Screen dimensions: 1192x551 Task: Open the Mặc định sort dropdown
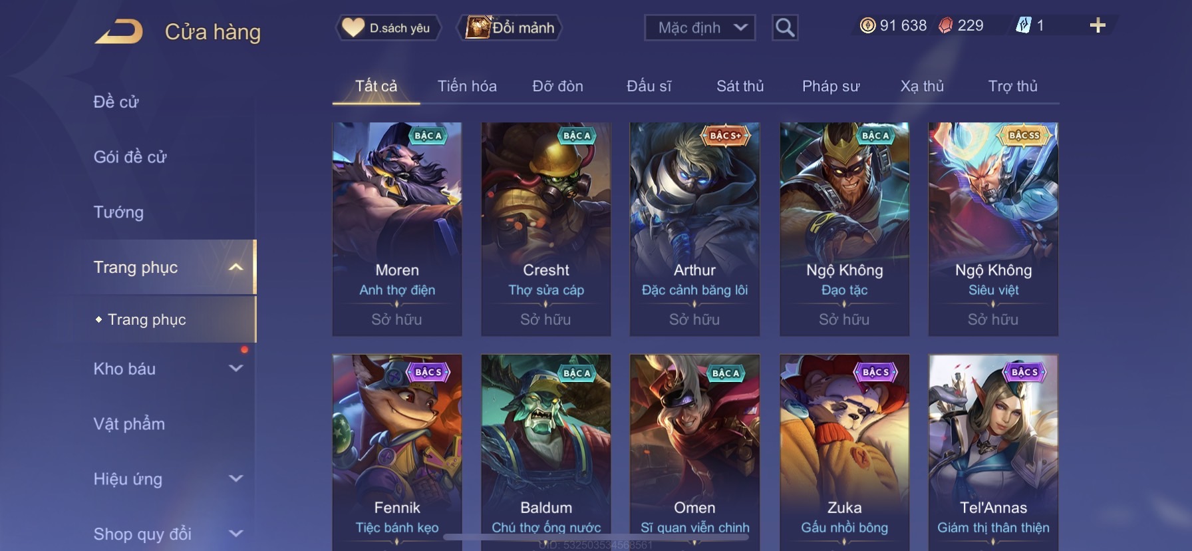700,28
